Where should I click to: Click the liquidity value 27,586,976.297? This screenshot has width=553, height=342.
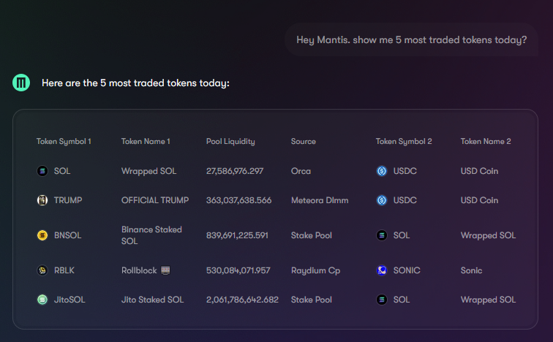(x=235, y=171)
